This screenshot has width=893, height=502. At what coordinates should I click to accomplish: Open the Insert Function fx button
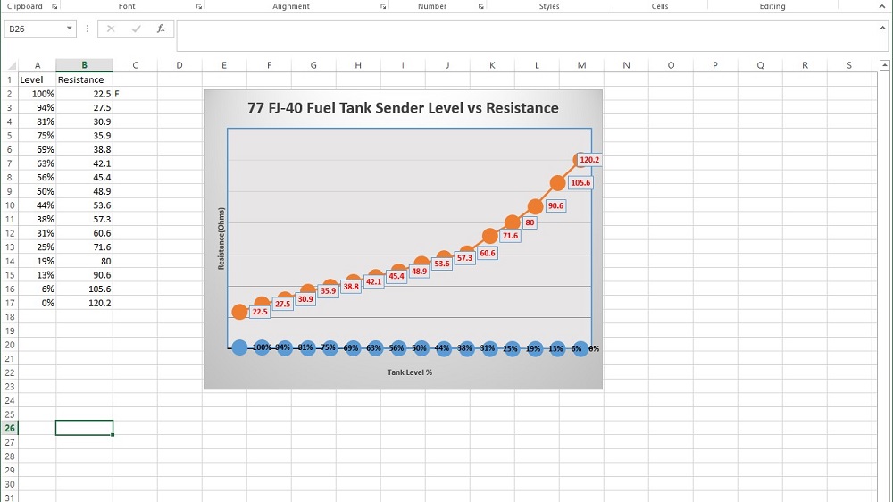tap(161, 29)
